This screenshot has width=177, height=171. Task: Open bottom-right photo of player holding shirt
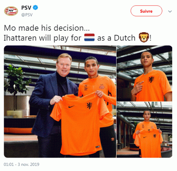[x=145, y=130]
